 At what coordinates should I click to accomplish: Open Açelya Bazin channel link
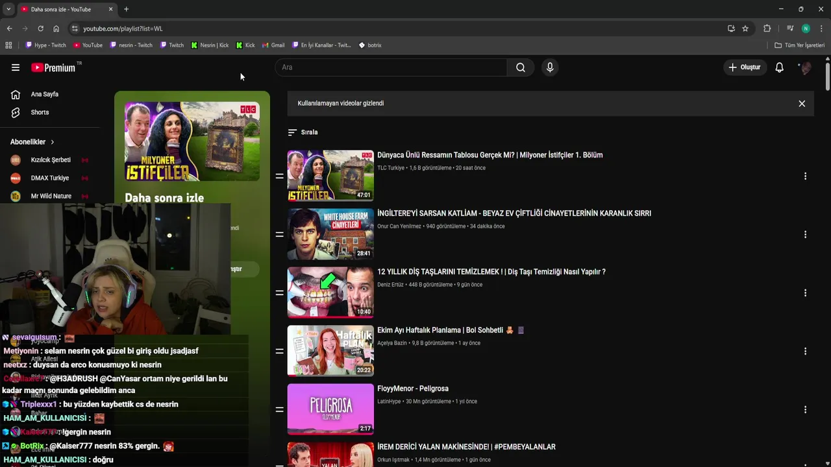tap(392, 343)
